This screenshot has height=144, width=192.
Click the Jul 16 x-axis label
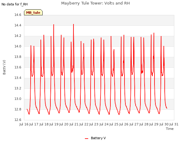24,124
